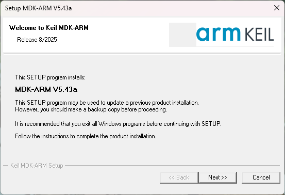Click the dark KEIL wordmark in the logo

coord(259,34)
